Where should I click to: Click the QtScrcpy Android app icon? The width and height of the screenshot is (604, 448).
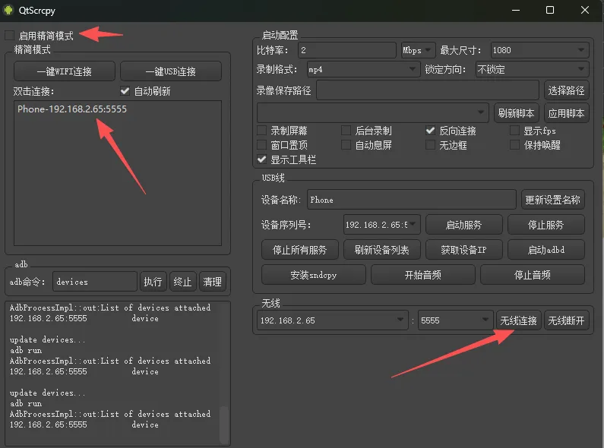click(x=8, y=10)
